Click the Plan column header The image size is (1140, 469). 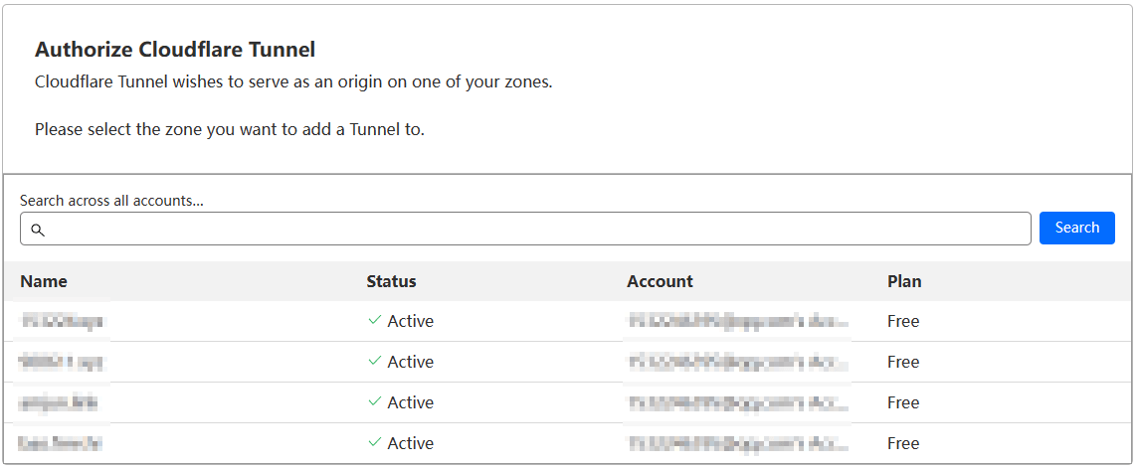[904, 281]
